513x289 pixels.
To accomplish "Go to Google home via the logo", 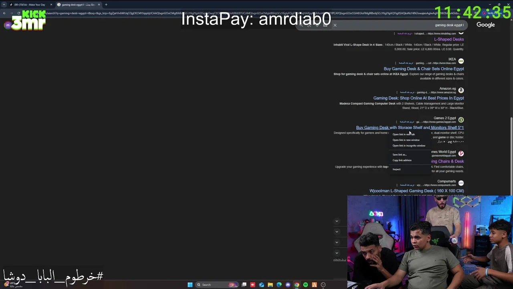I will pyautogui.click(x=486, y=25).
